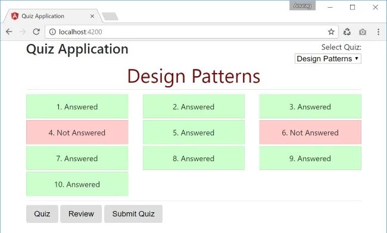Viewport: 387px width, 233px height.
Task: Open question 10 Answered tile
Action: click(77, 184)
